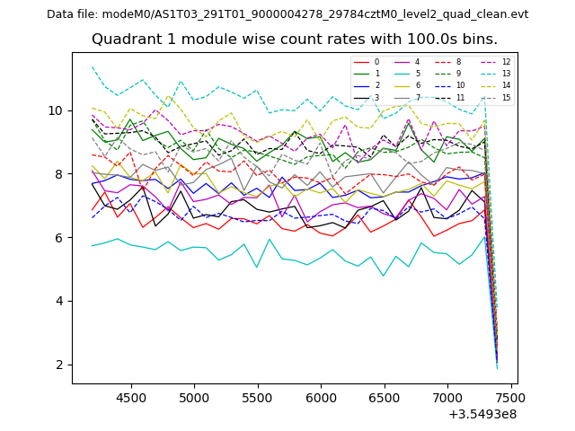
Task: Click the red dashed legend line for module 8
Action: click(x=443, y=62)
